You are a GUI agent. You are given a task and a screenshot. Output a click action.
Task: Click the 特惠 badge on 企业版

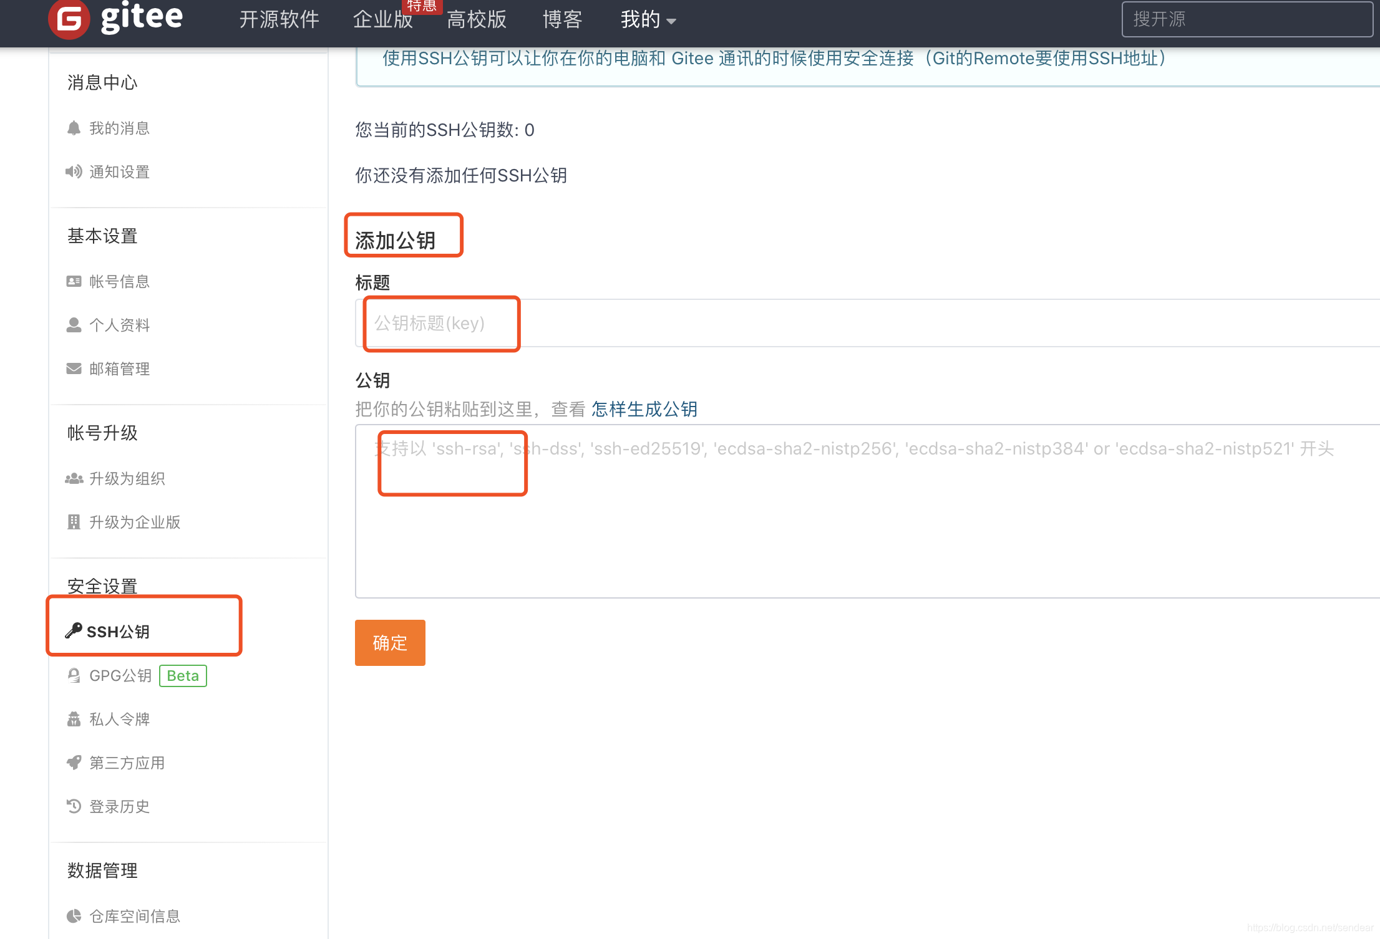coord(422,6)
